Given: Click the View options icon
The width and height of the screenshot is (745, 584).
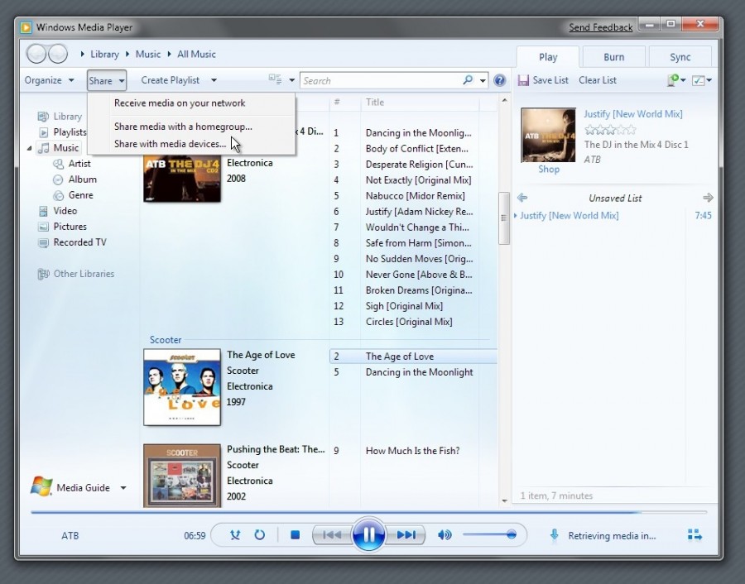Looking at the screenshot, I should [x=275, y=79].
